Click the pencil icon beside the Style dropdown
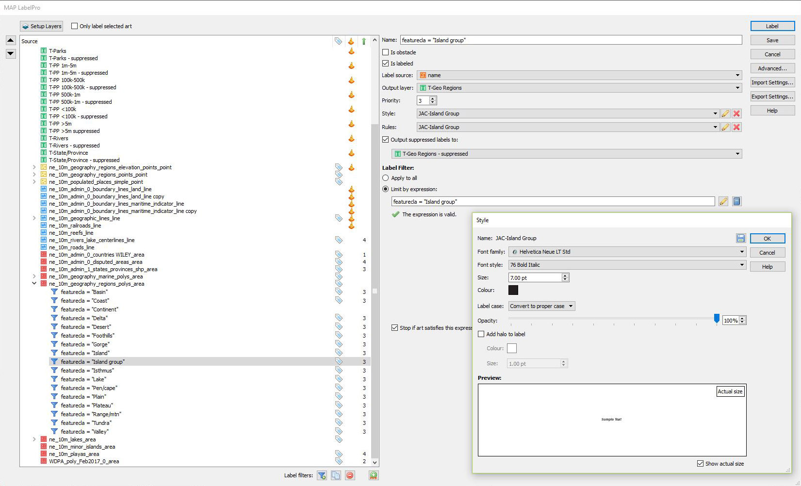Viewport: 801px width, 486px height. point(725,113)
